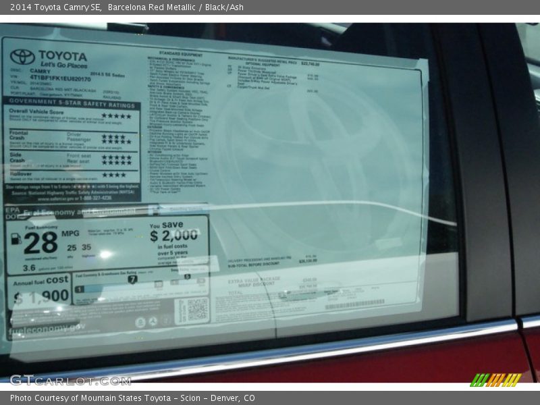Screen dimensions: 540x405
Task: Click the VIN number 4T1BF1FK1EU820170
Action: [x=60, y=79]
